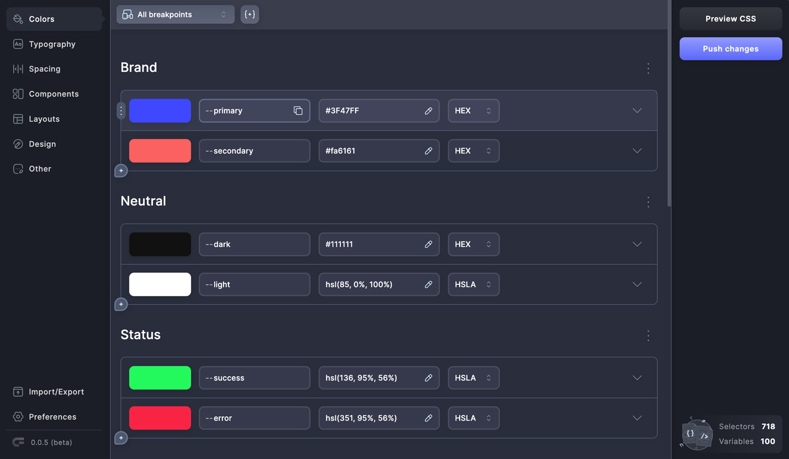Click the Preview CSS button

[x=730, y=19]
